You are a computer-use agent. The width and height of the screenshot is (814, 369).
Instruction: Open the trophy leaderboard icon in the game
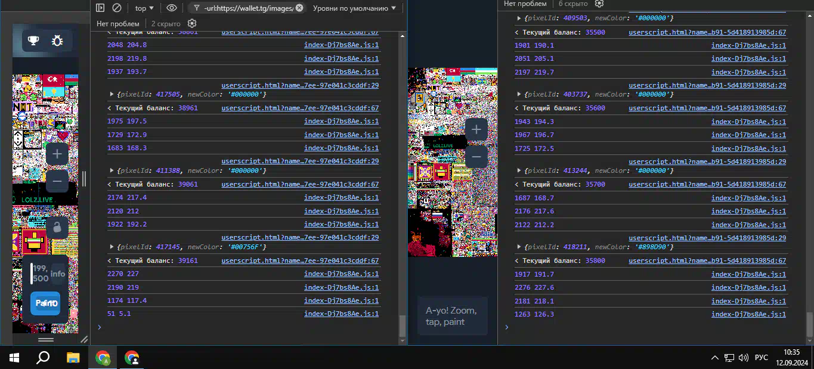(33, 41)
